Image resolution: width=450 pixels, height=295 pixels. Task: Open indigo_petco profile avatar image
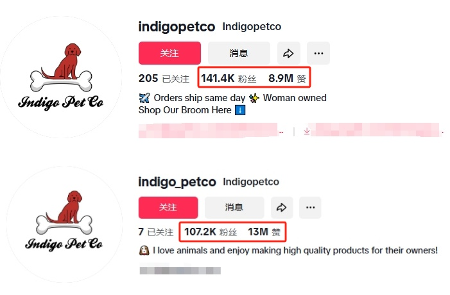(x=61, y=224)
